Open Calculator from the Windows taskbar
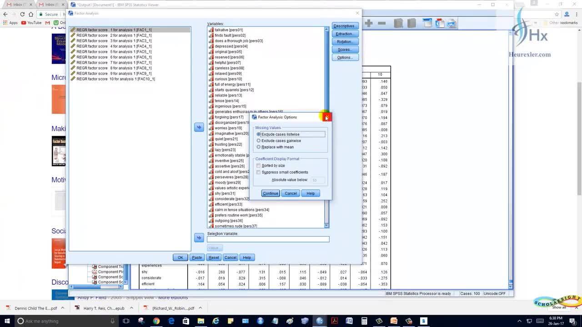 364,321
